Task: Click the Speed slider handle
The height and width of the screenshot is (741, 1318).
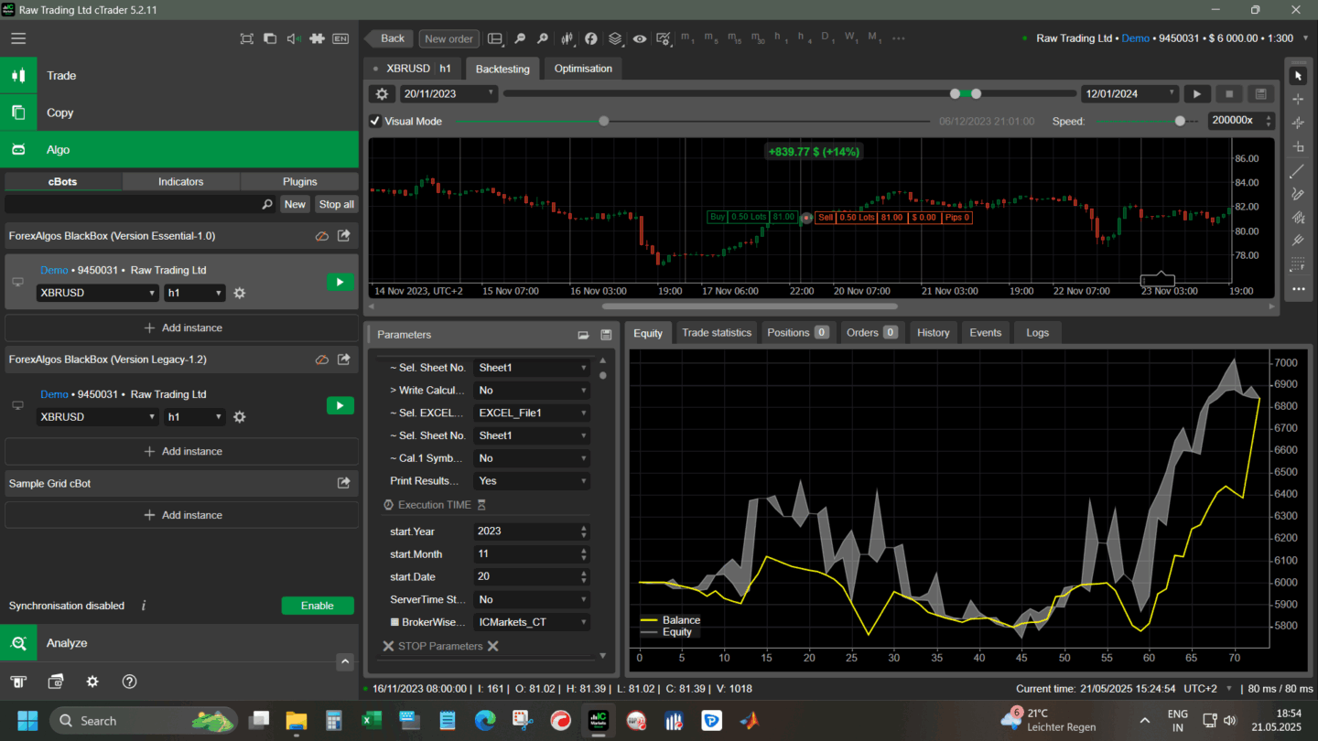Action: tap(1180, 121)
